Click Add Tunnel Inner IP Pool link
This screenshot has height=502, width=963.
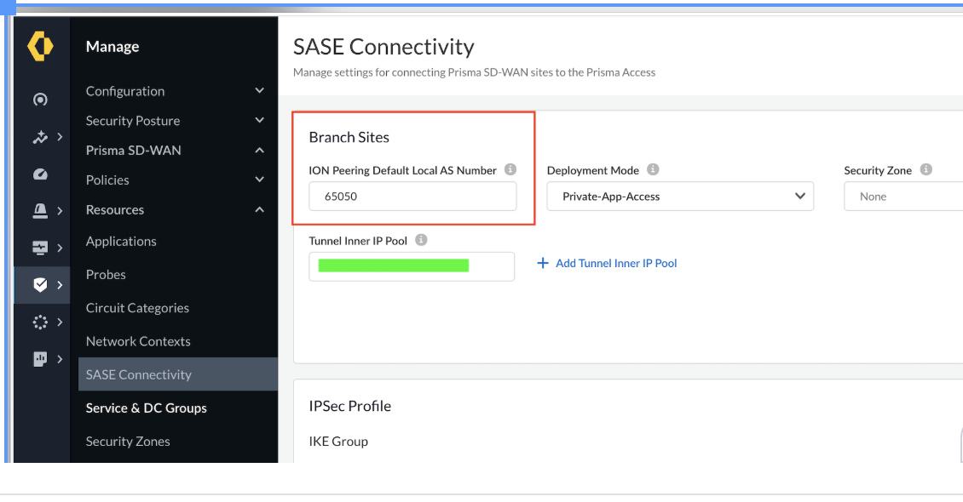click(x=608, y=264)
